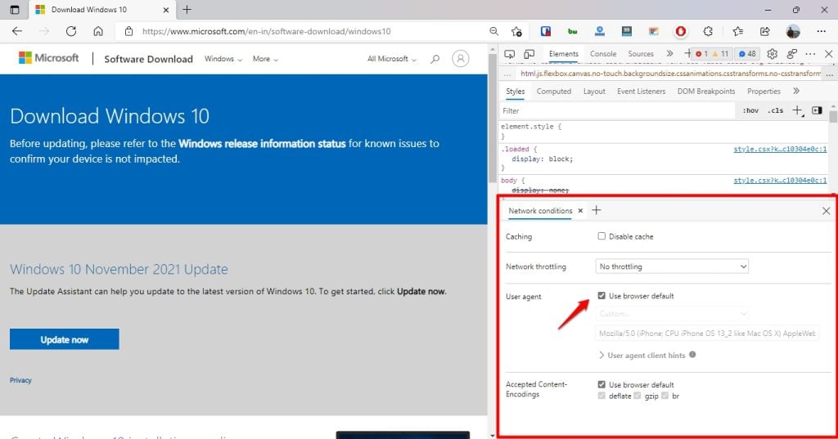
Task: Switch to the Console tab
Action: pyautogui.click(x=603, y=54)
